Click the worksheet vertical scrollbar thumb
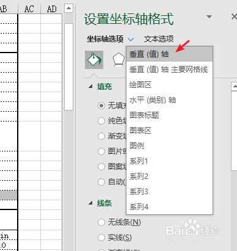 point(68,67)
